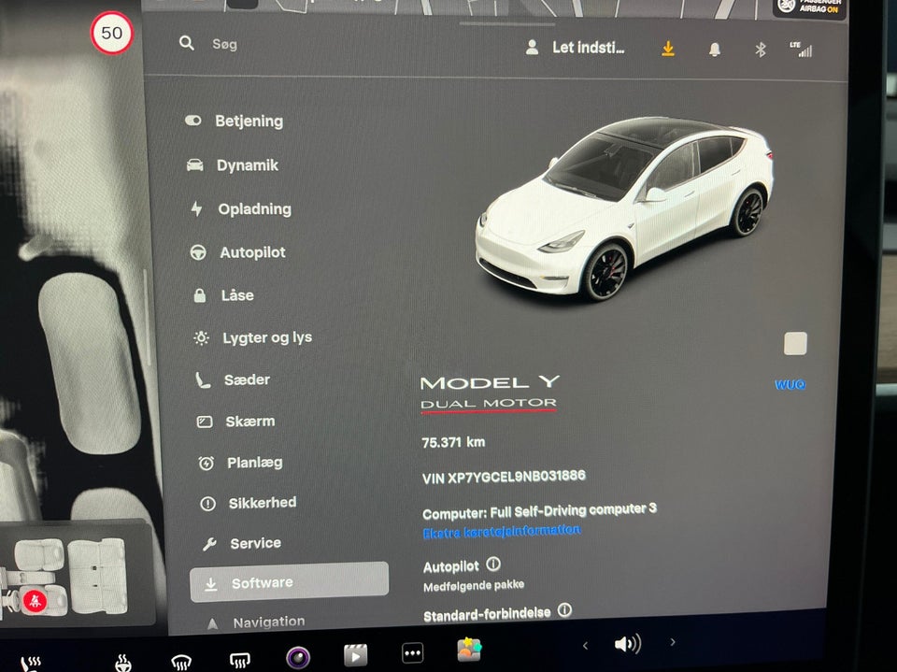This screenshot has width=897, height=672.
Task: Open notifications via the bell icon
Action: 716,48
